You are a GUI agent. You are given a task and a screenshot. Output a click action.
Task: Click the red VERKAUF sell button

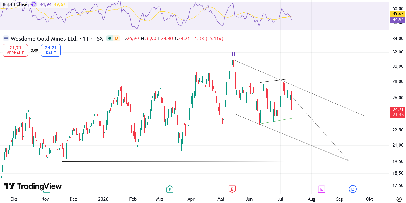click(x=15, y=50)
